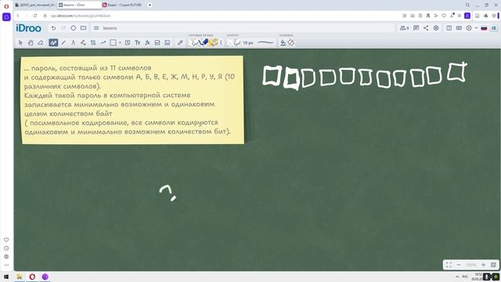Screen dimensions: 501x282
Task: Open the board pages view
Action: pos(84,28)
